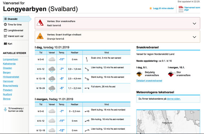Click the Ventes: Stor snøskredfare warning banner text

(61, 21)
